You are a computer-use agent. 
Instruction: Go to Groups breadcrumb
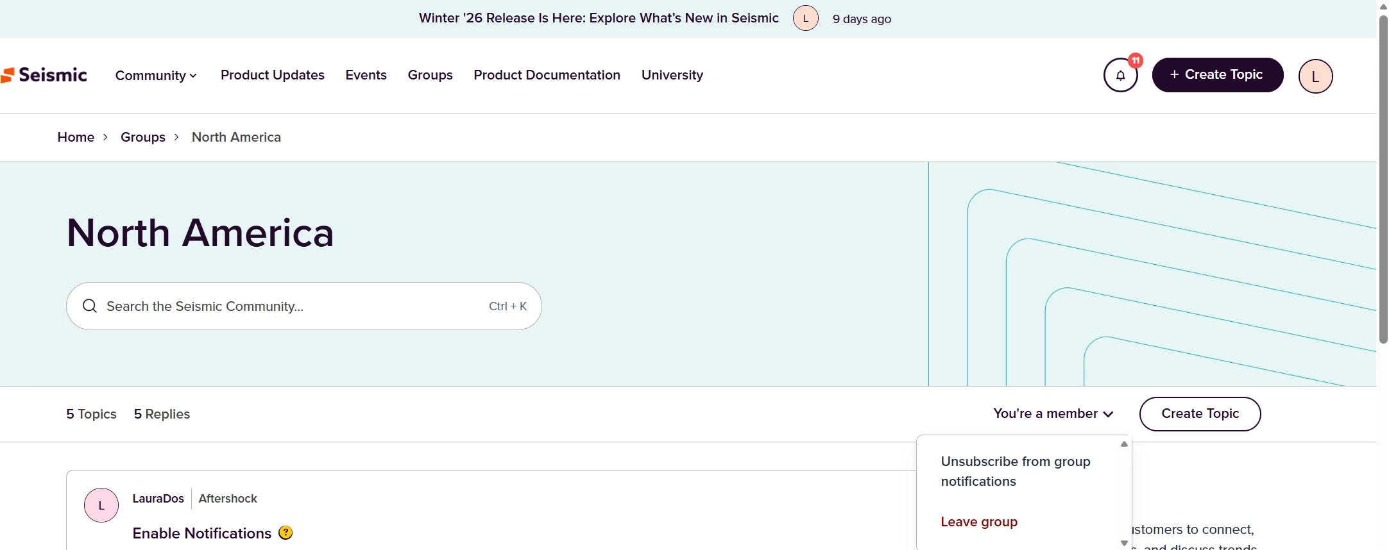(x=143, y=137)
